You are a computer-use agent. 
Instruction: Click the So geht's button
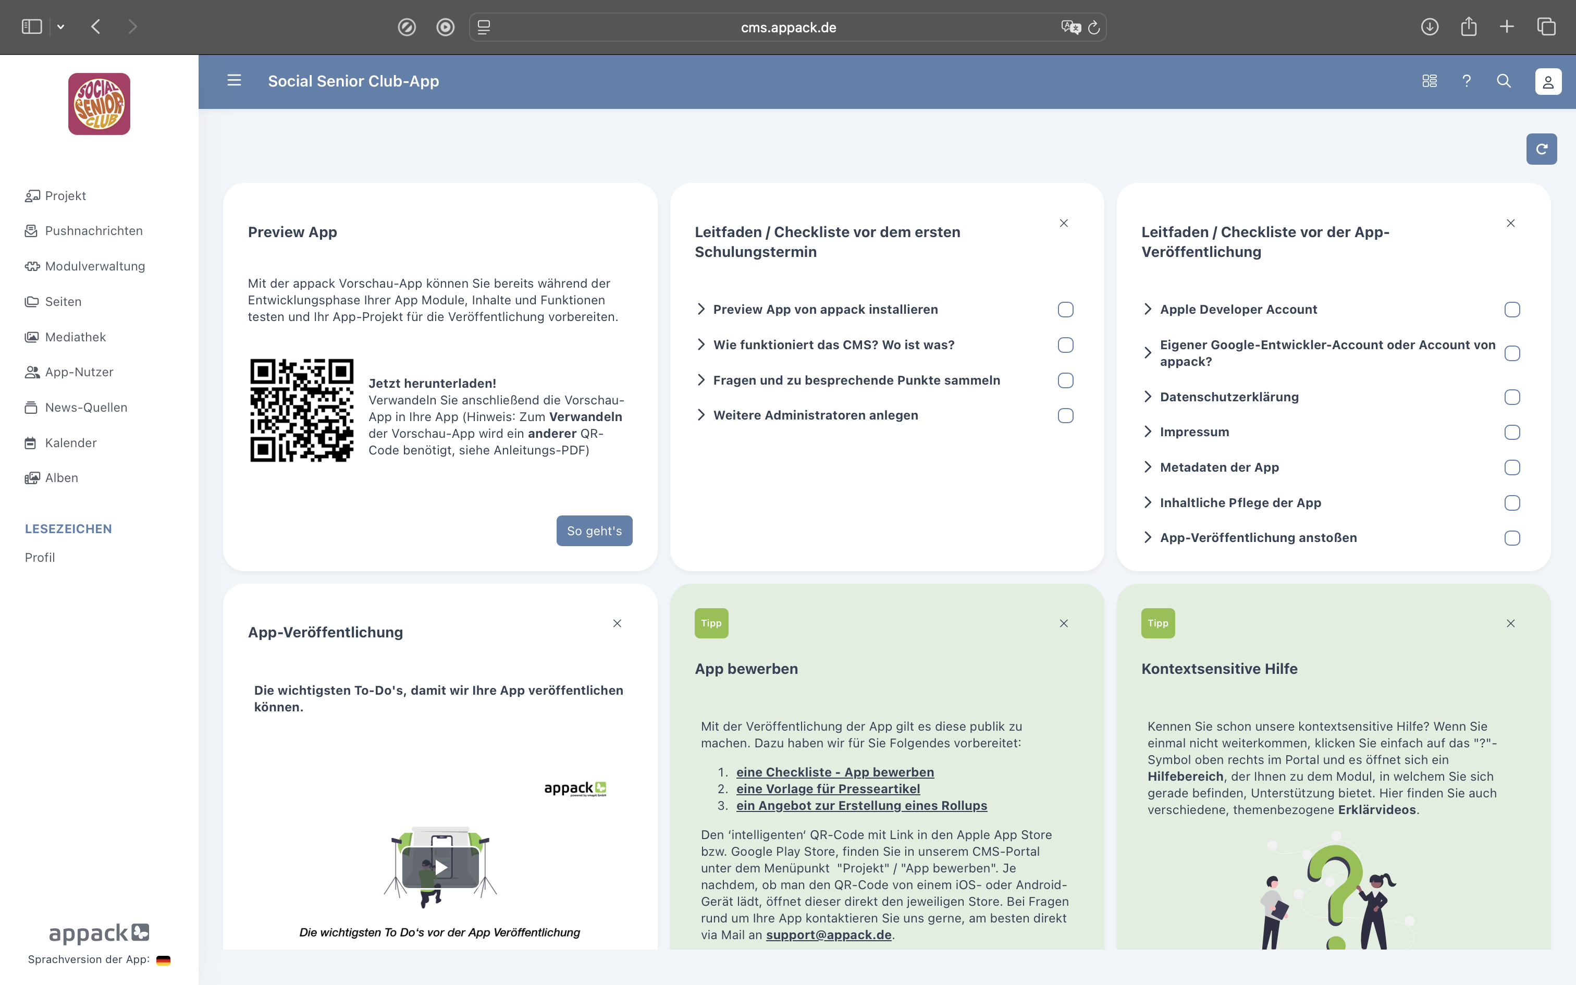tap(594, 531)
